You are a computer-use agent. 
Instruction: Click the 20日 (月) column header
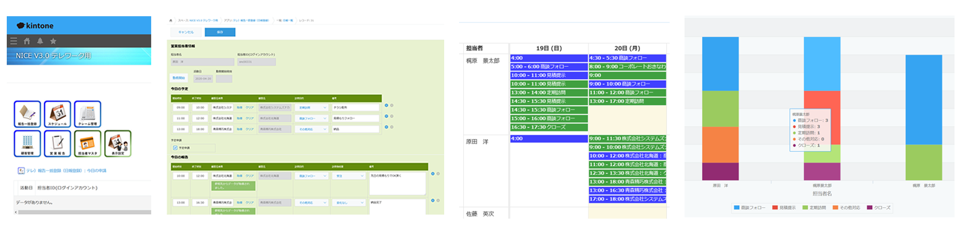pos(628,48)
